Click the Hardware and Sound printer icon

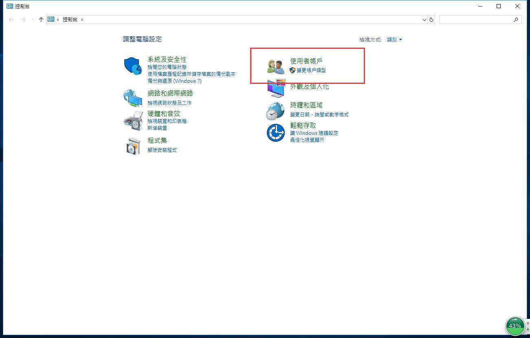pyautogui.click(x=133, y=120)
